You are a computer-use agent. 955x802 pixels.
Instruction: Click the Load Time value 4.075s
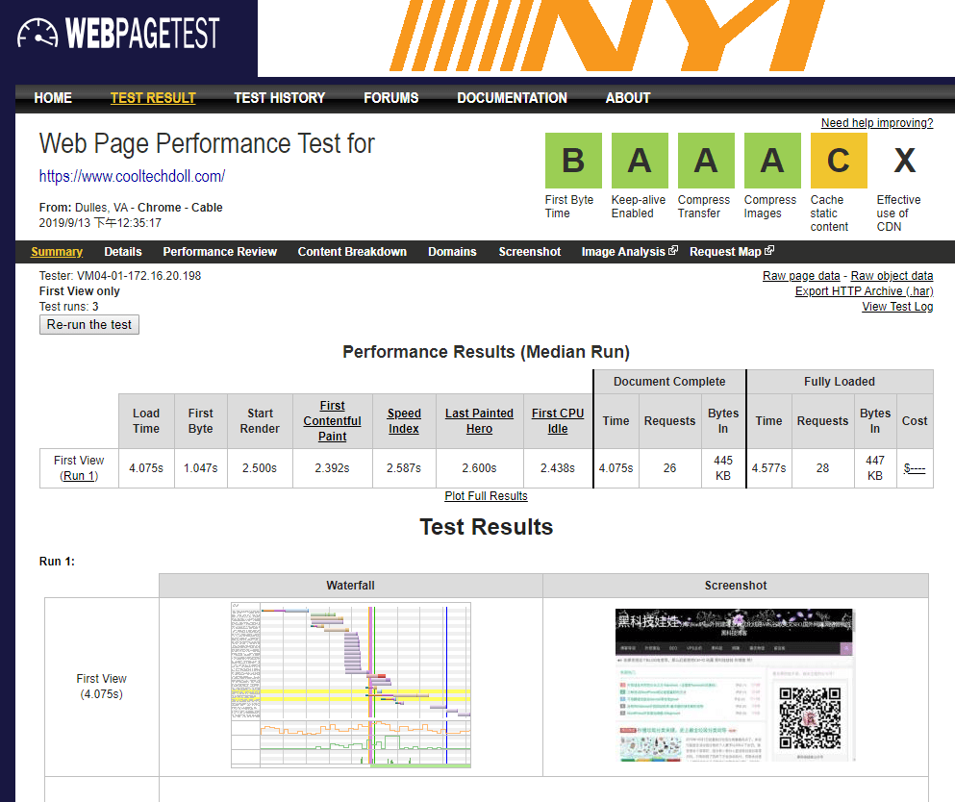tap(146, 468)
